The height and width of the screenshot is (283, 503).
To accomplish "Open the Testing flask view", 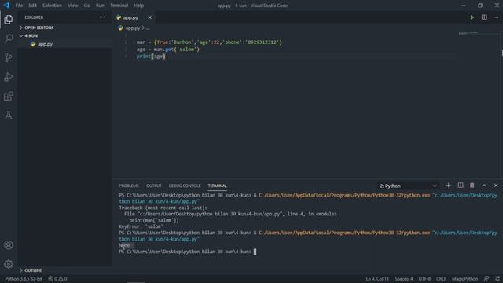I will 9,116.
